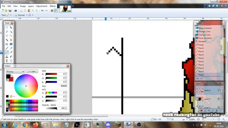The height and width of the screenshot is (128, 228).
Task: Select the Magic Wand tool
Action: coord(7,40)
